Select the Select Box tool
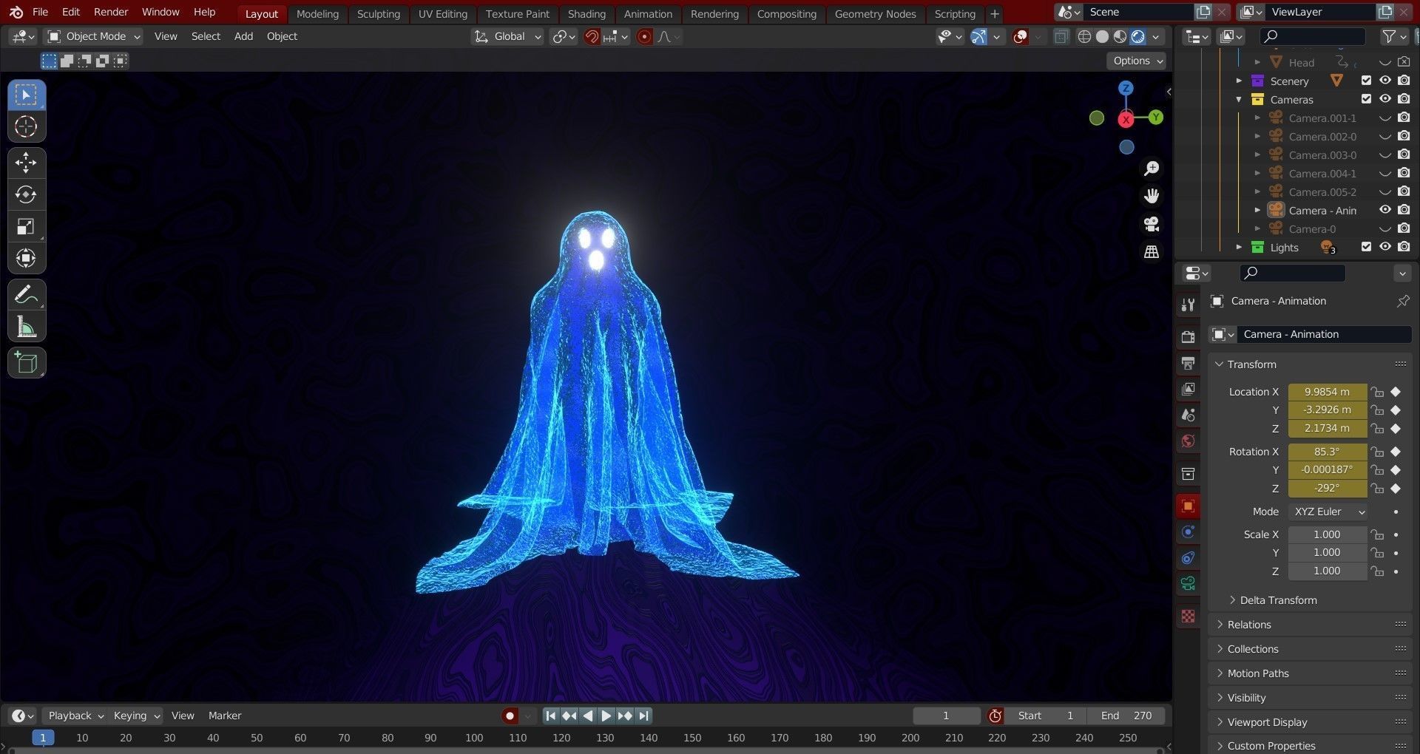The image size is (1420, 754). tap(27, 95)
